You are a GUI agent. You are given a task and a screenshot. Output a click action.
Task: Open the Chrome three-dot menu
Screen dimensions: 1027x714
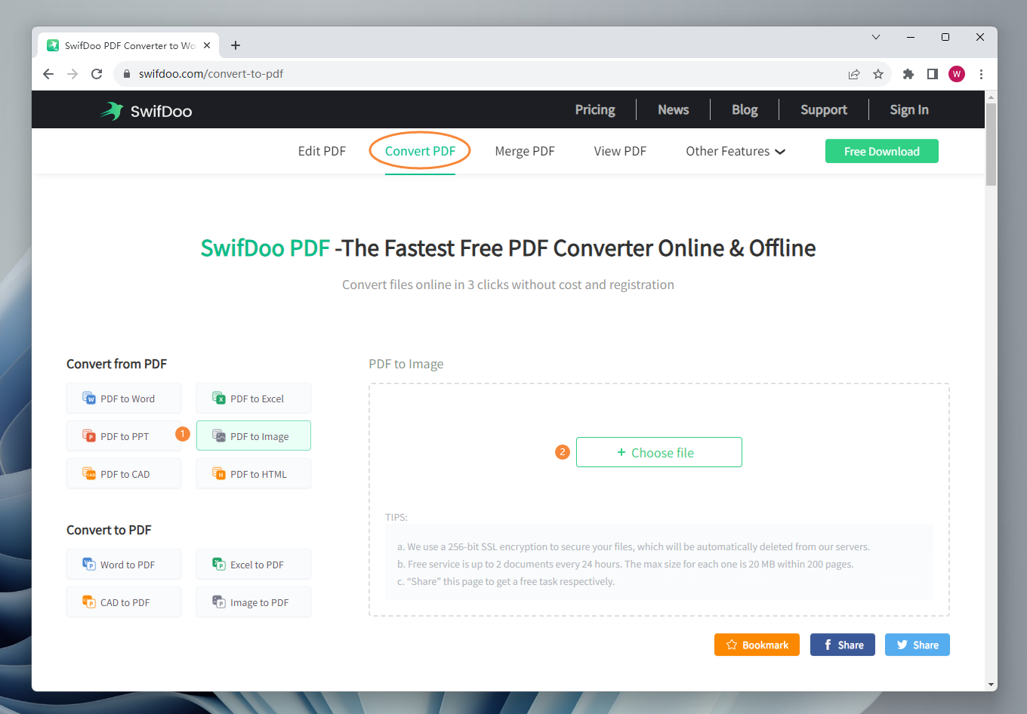click(981, 74)
